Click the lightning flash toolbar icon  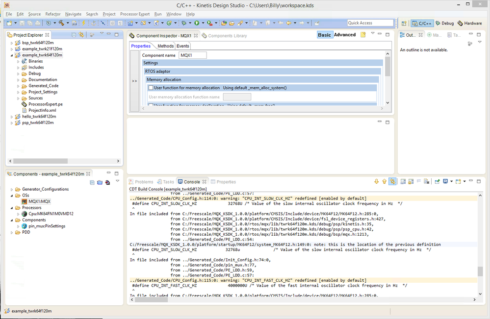83,23
